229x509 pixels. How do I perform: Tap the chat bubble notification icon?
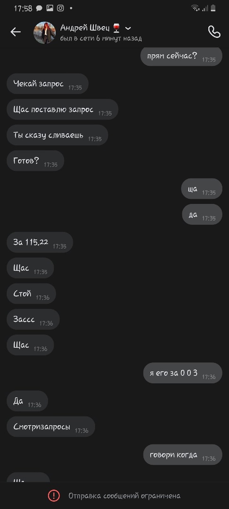pos(39,8)
